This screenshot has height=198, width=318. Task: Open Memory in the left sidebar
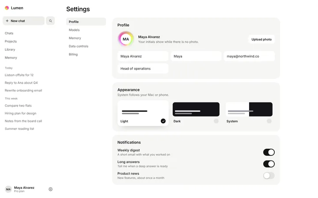pos(11,58)
